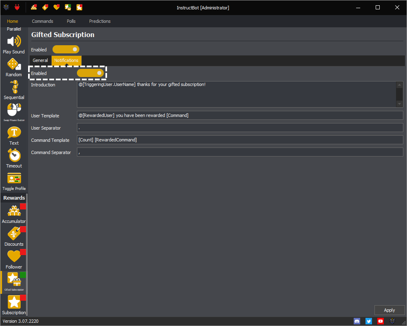Open the Timeout stopwatch command

[14, 159]
